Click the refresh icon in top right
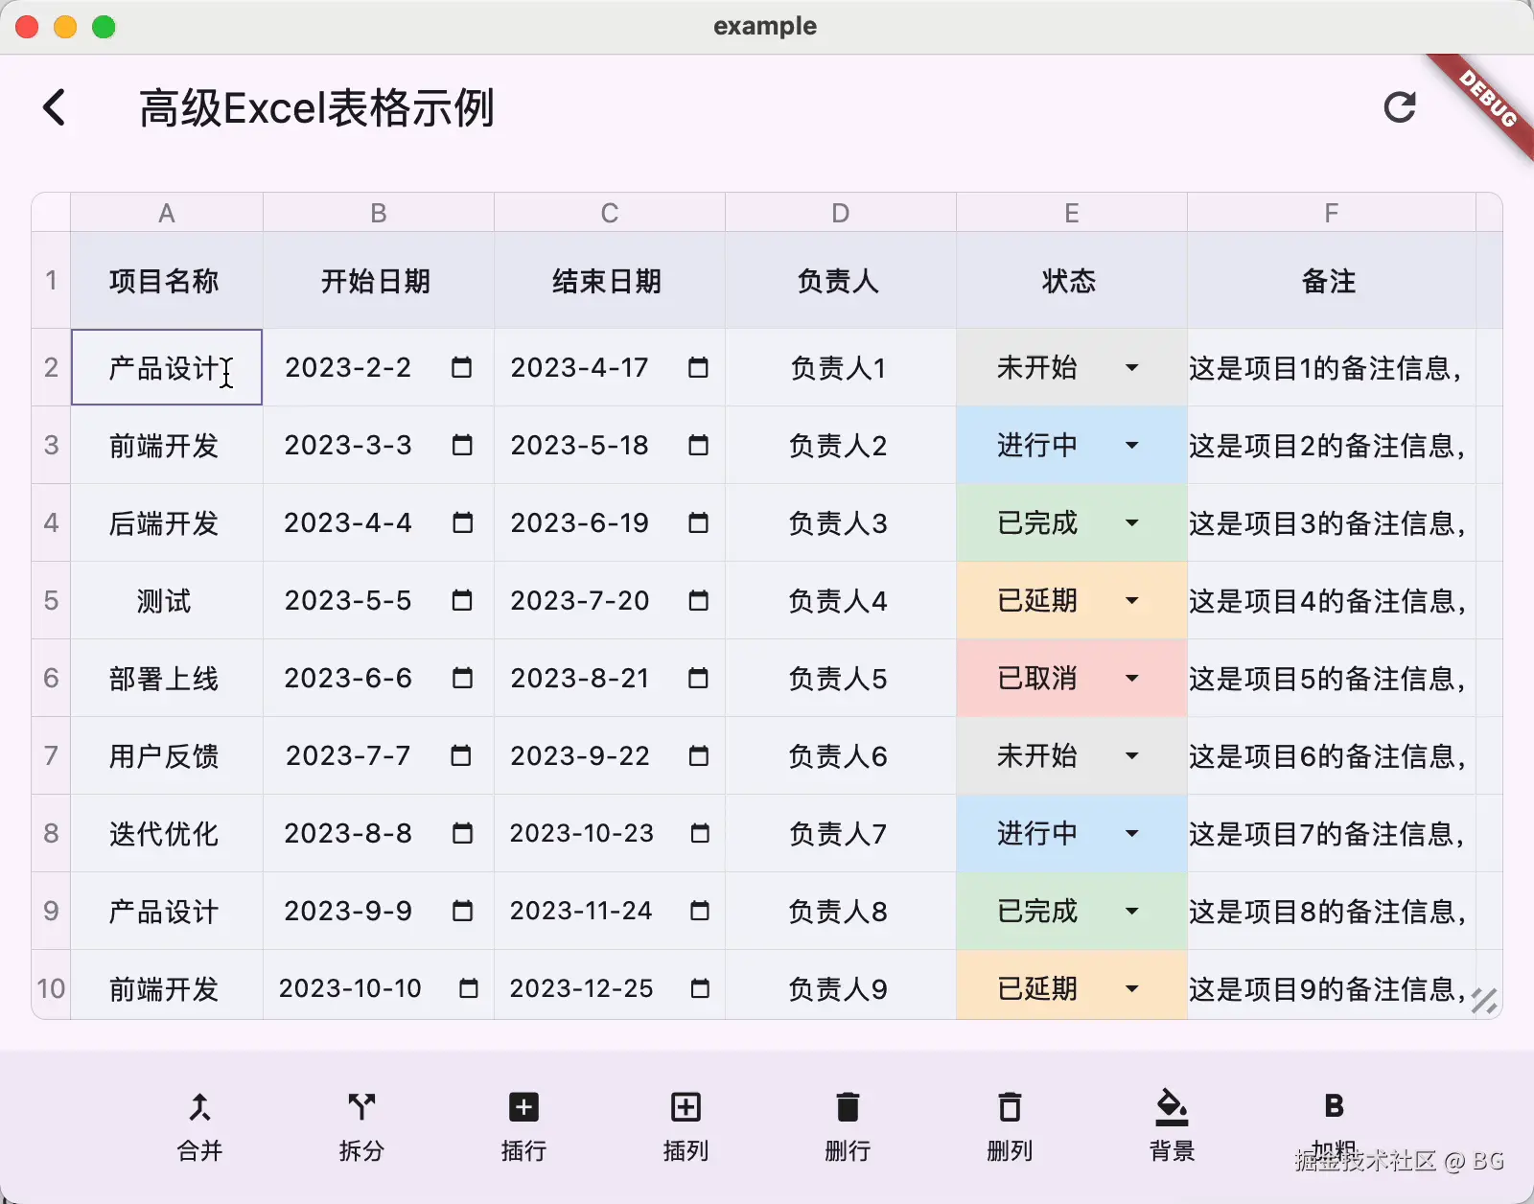The height and width of the screenshot is (1204, 1534). [1401, 107]
